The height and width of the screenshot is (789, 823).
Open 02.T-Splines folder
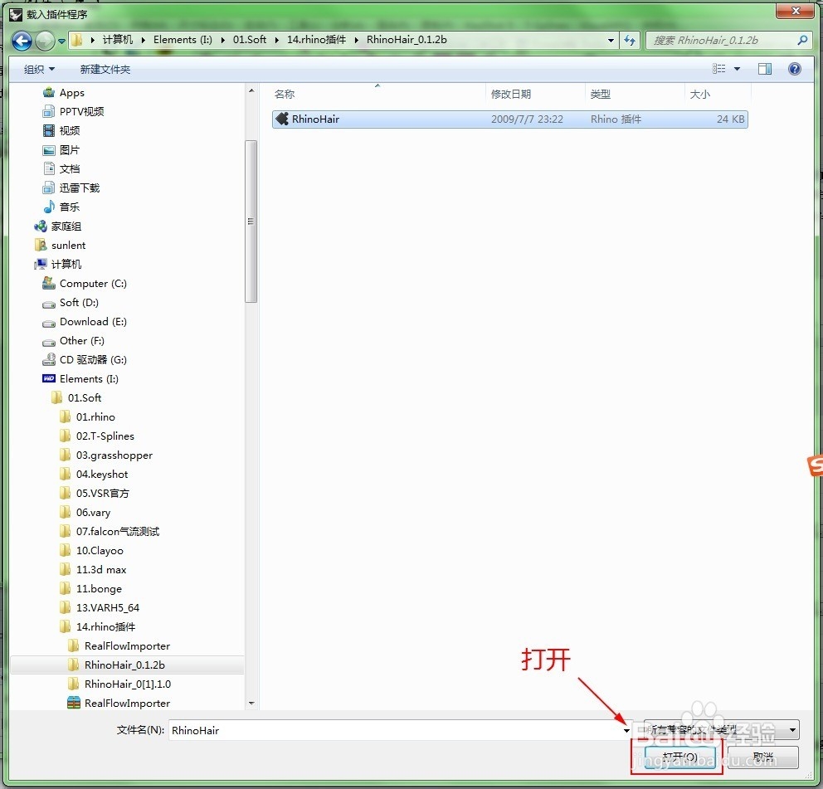pyautogui.click(x=105, y=436)
